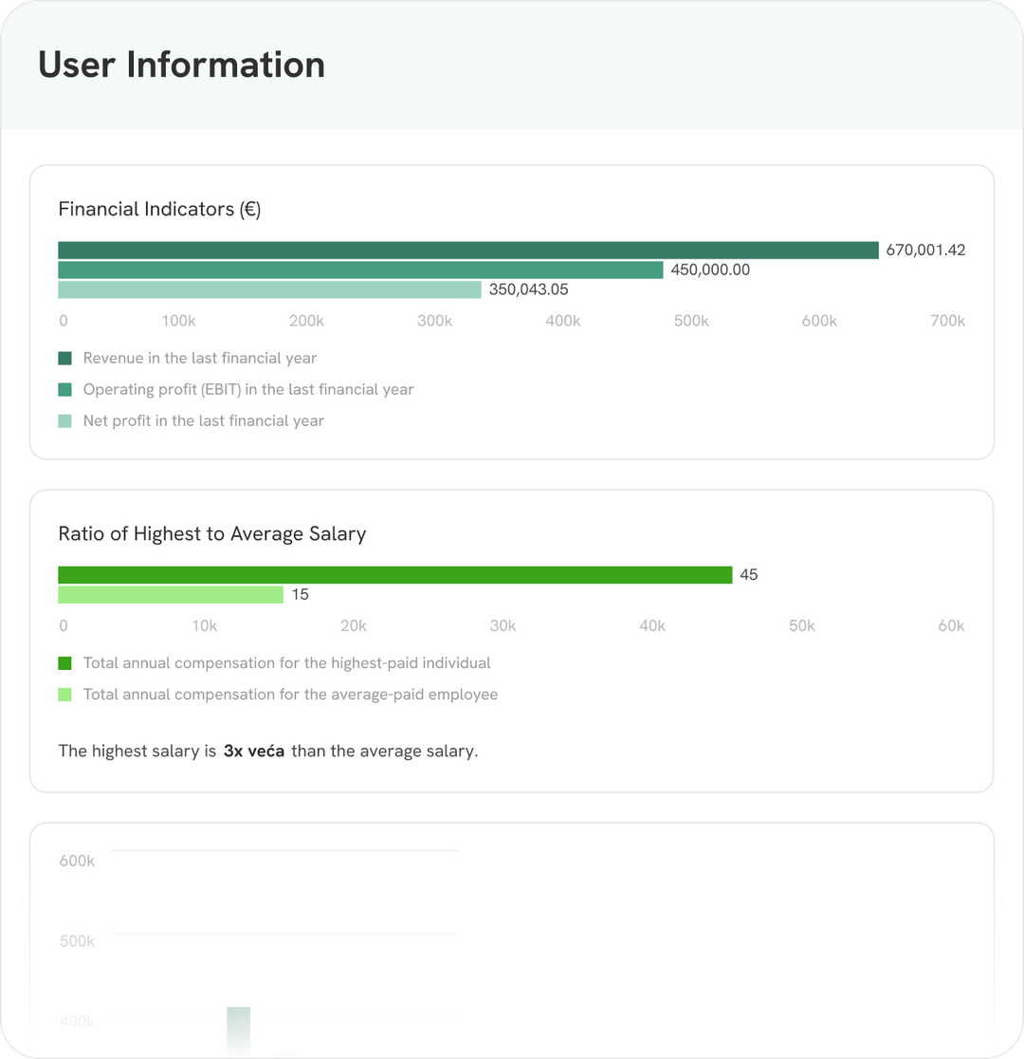Screen dimensions: 1024x1059
Task: Click the Net profit legend color swatch
Action: (x=64, y=420)
